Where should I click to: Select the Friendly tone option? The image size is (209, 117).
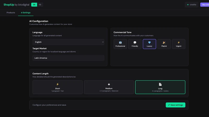point(135,44)
